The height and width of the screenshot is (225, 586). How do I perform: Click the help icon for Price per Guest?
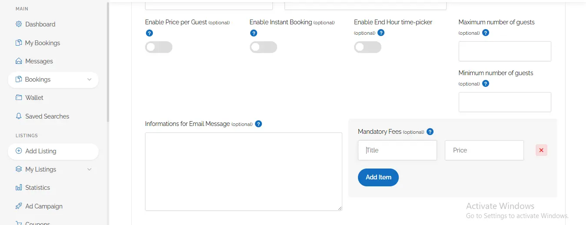[x=149, y=33]
